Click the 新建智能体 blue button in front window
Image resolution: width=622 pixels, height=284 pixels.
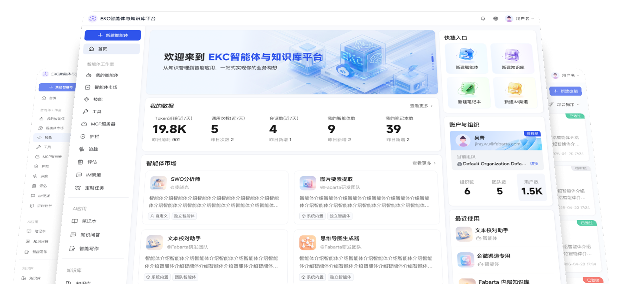[113, 35]
